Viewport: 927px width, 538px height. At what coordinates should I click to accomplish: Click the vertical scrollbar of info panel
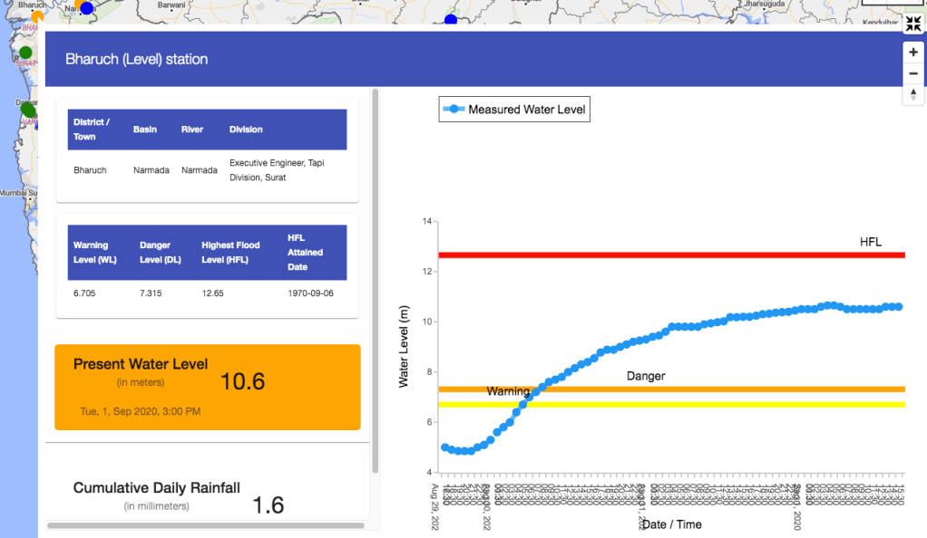[376, 281]
